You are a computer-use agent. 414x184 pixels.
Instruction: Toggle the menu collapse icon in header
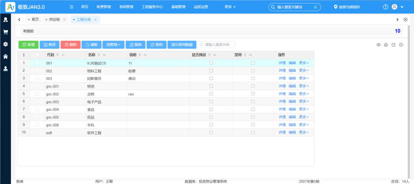tap(72, 7)
